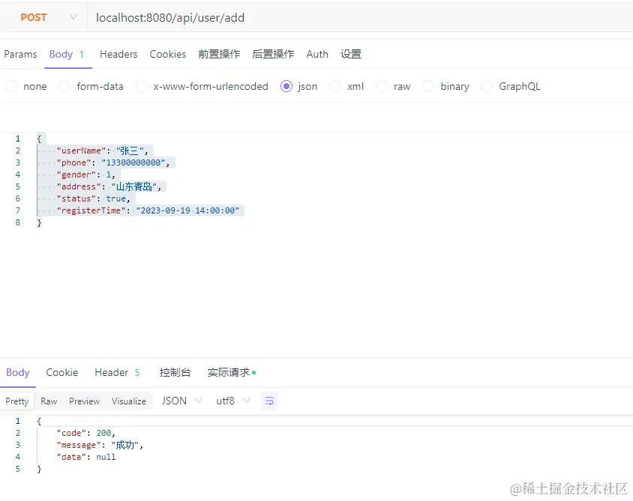The height and width of the screenshot is (501, 633).
Task: Click the "gender": 1 line
Action: coord(85,174)
